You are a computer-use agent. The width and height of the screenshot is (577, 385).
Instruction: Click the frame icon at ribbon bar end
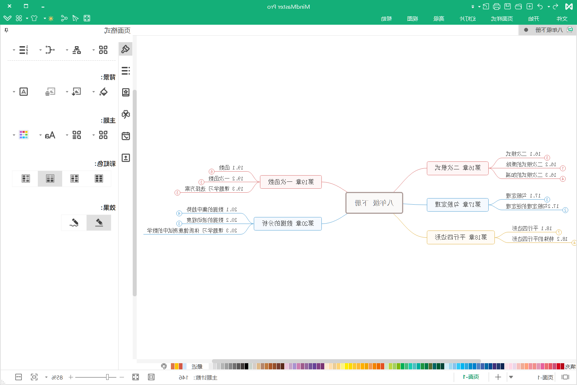(x=87, y=18)
